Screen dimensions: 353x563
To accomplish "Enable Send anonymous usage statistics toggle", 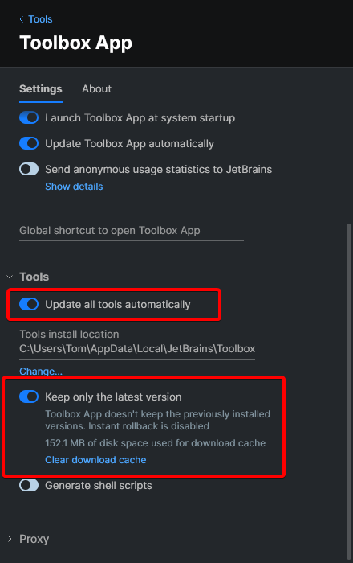I will [x=29, y=169].
